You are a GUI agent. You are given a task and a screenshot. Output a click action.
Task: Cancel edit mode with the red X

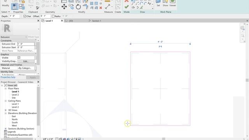[126, 1]
